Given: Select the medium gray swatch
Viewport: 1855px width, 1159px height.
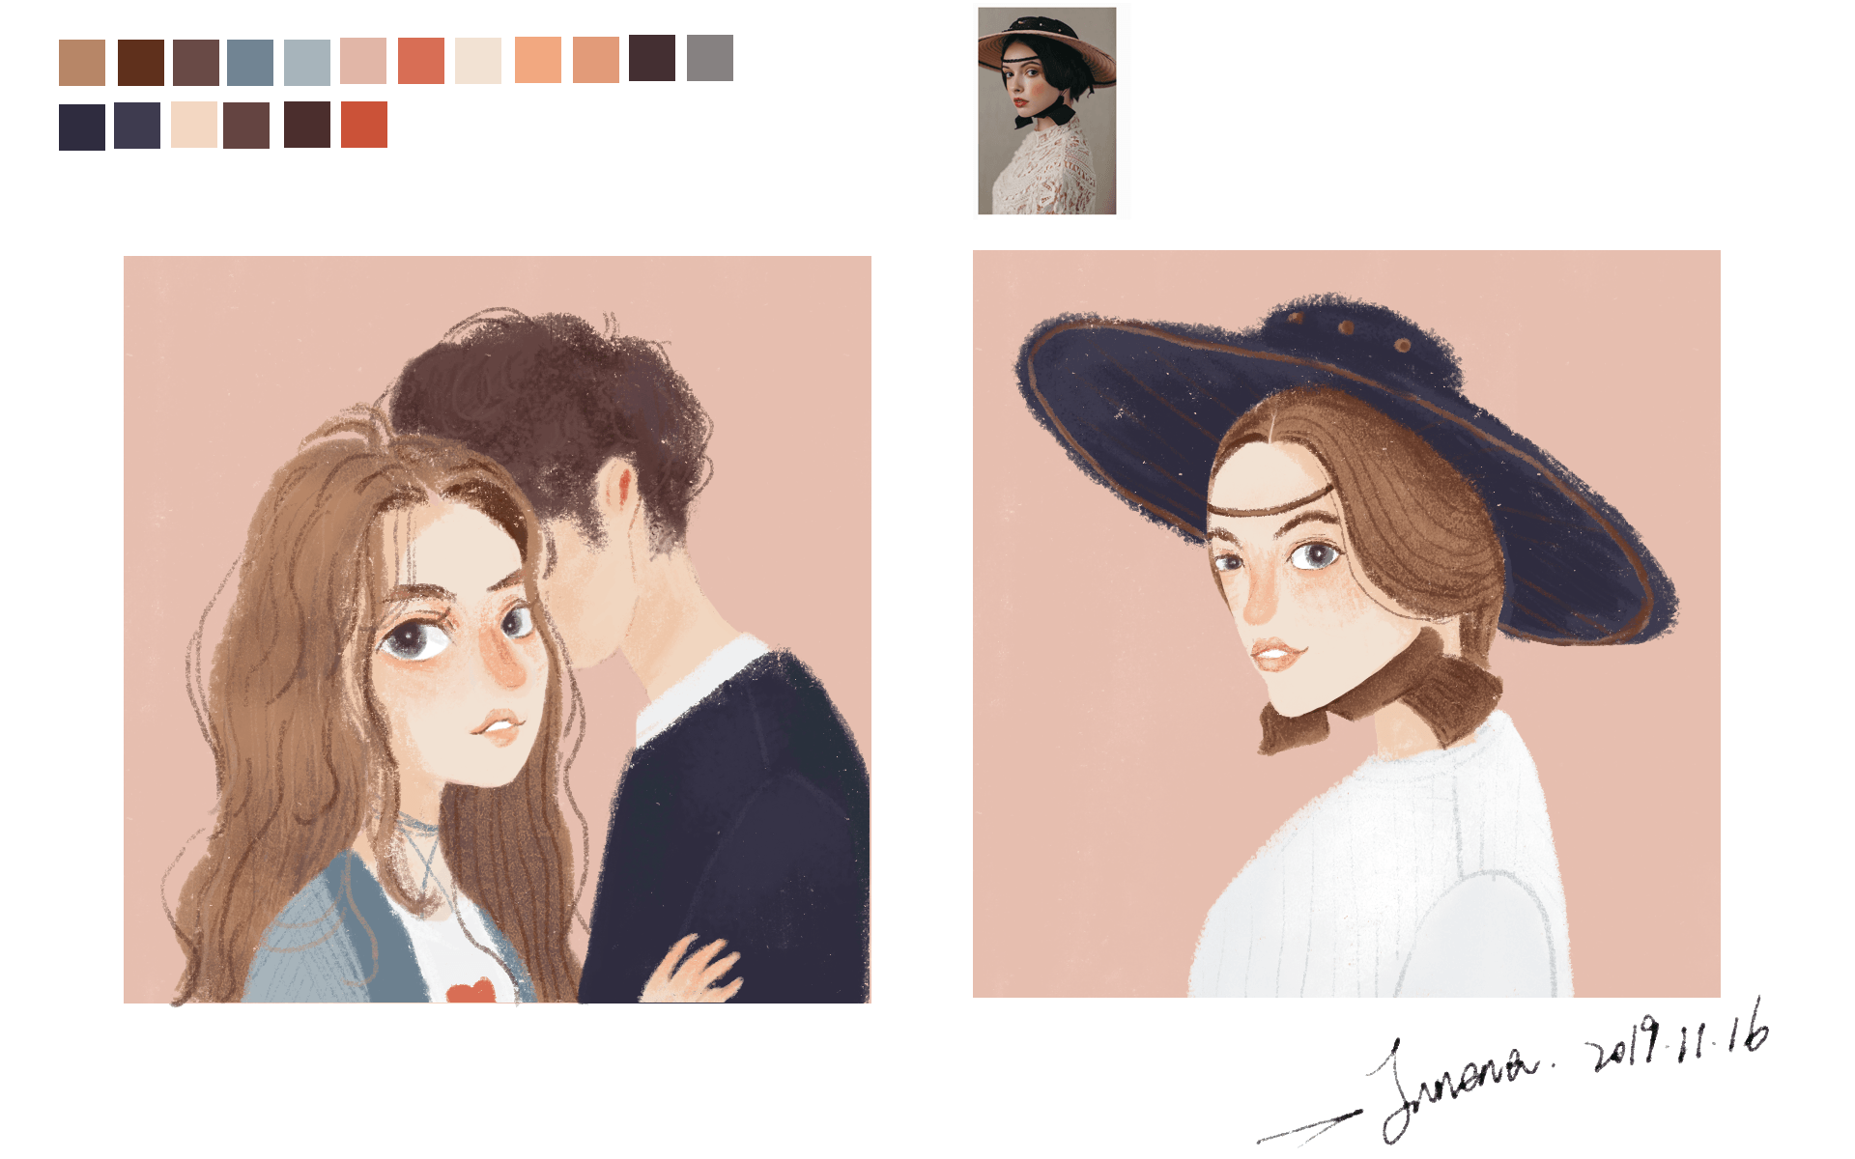Looking at the screenshot, I should coord(710,58).
